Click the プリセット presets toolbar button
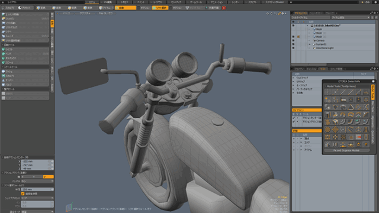 click(x=25, y=8)
